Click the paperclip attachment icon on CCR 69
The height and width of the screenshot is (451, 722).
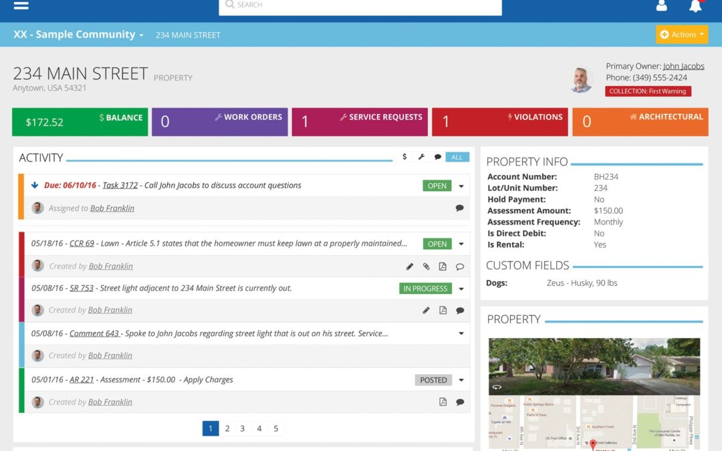pos(427,267)
